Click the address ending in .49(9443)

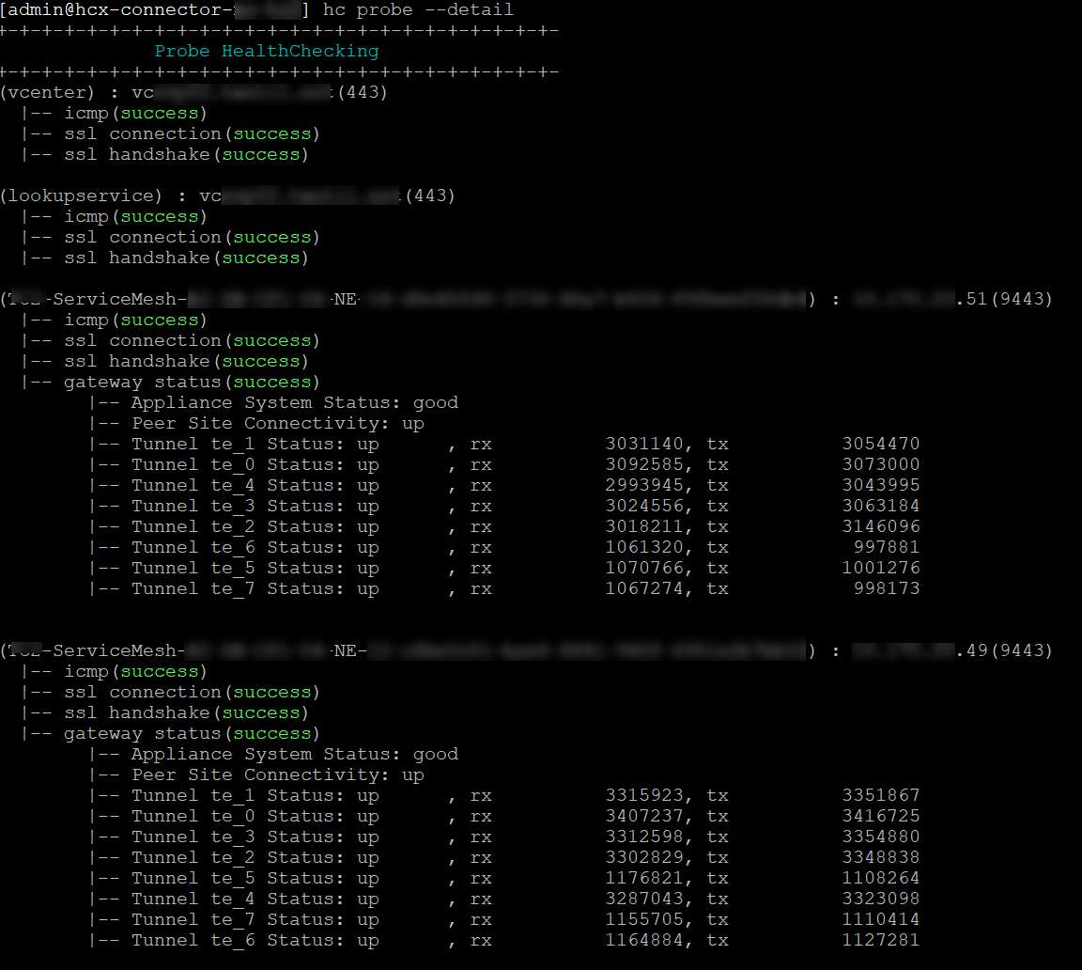click(952, 650)
